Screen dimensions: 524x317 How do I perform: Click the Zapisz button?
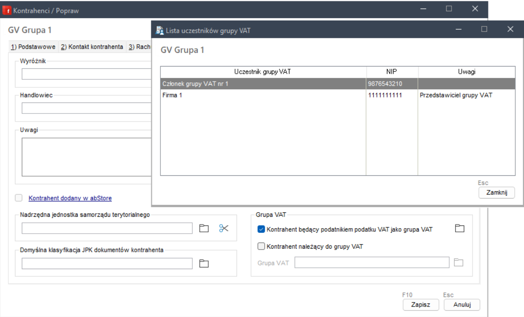tap(421, 305)
